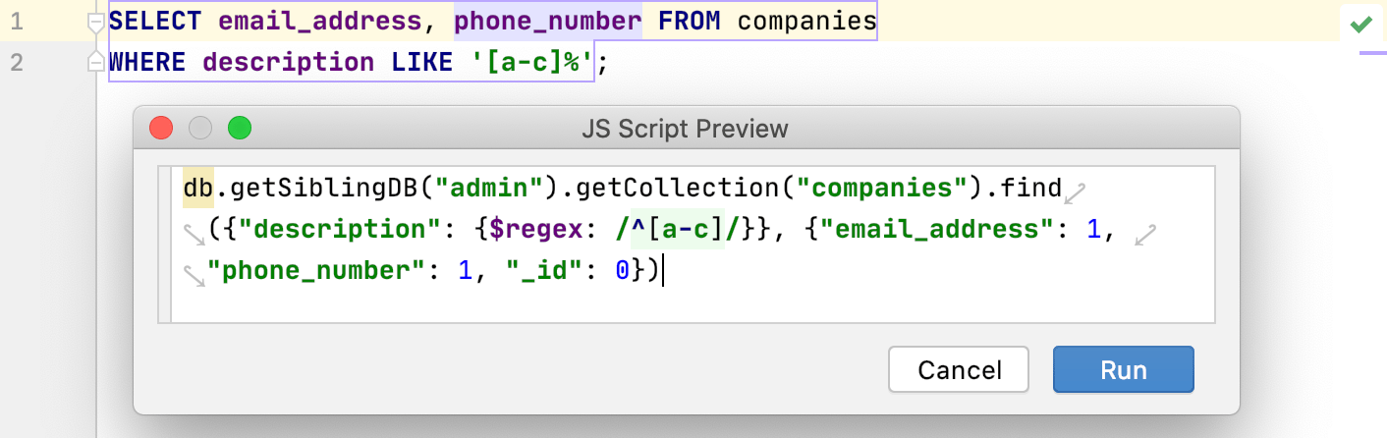Click soft-wrap arrow after "email_address": 1,

1144,233
